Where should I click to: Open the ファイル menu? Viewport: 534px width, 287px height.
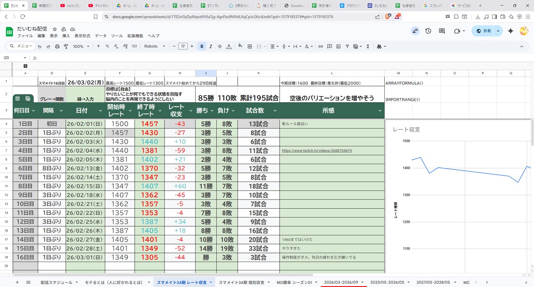tap(25, 36)
